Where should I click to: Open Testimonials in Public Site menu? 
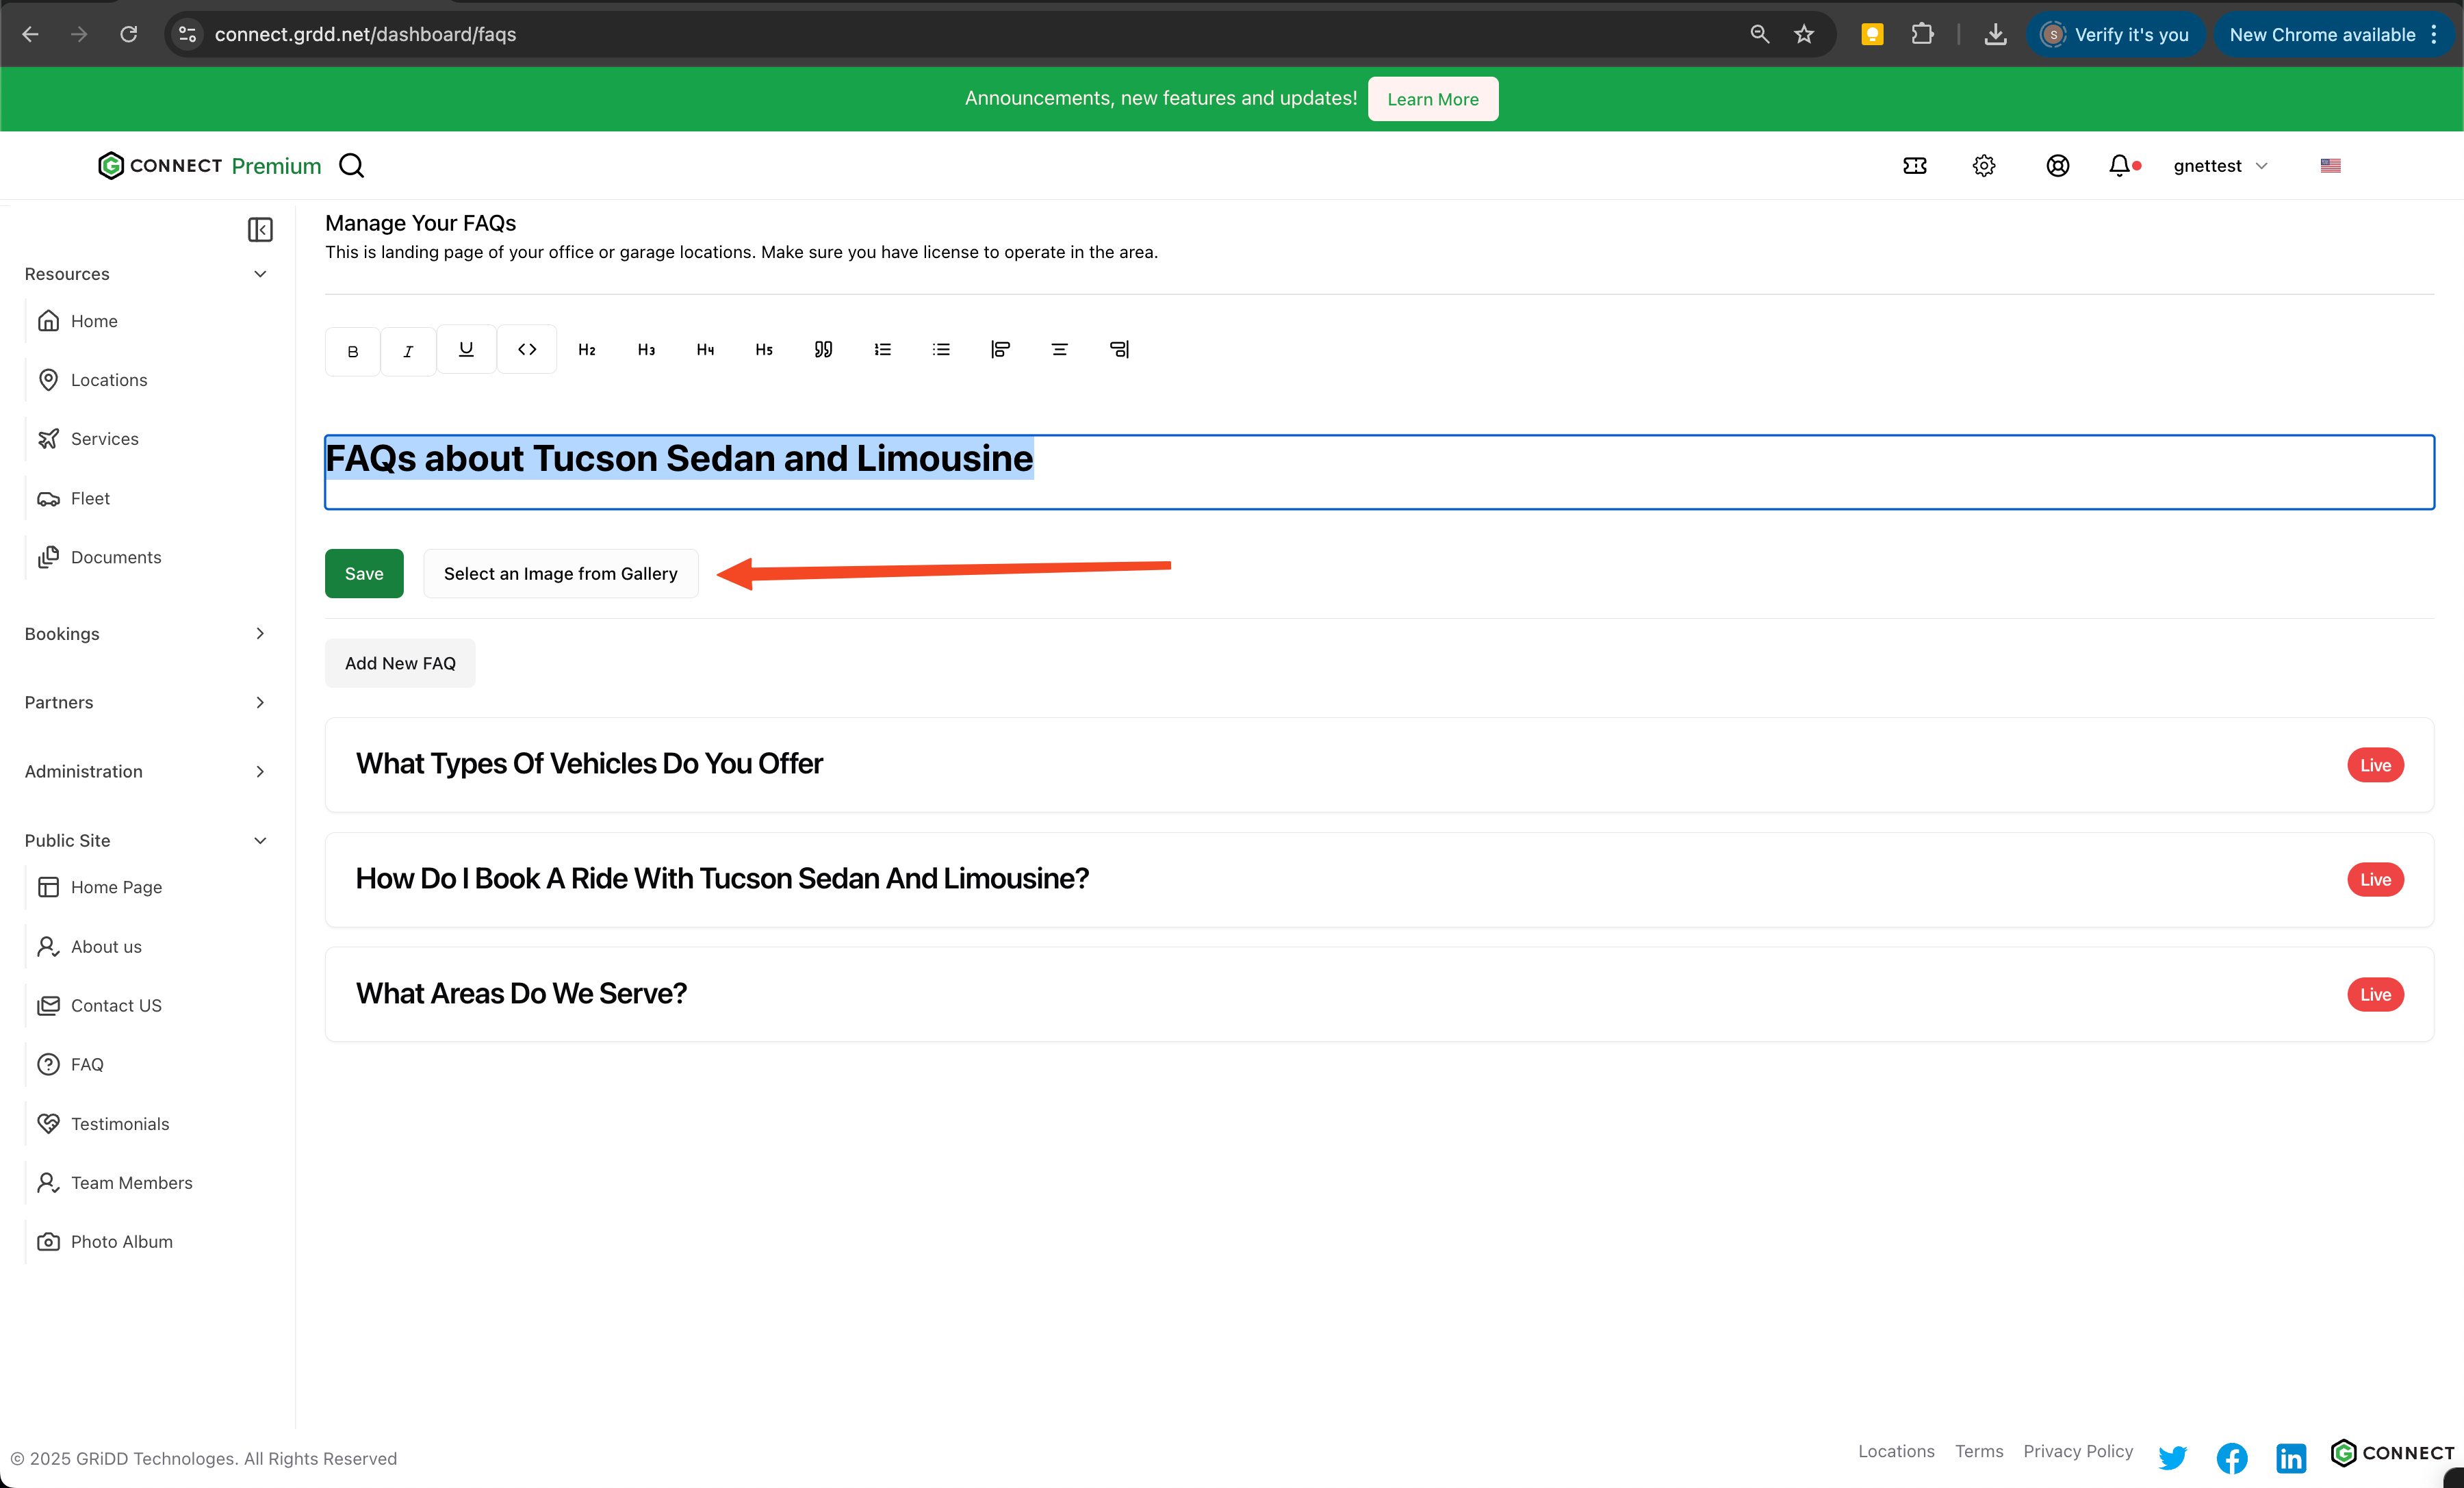(120, 1123)
